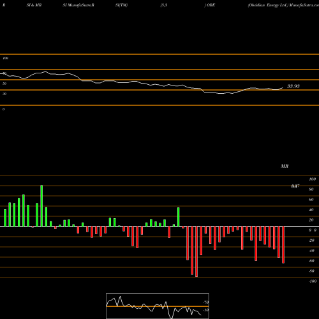
Task: Click the -60 label on the MR axis
Action: point(311,261)
